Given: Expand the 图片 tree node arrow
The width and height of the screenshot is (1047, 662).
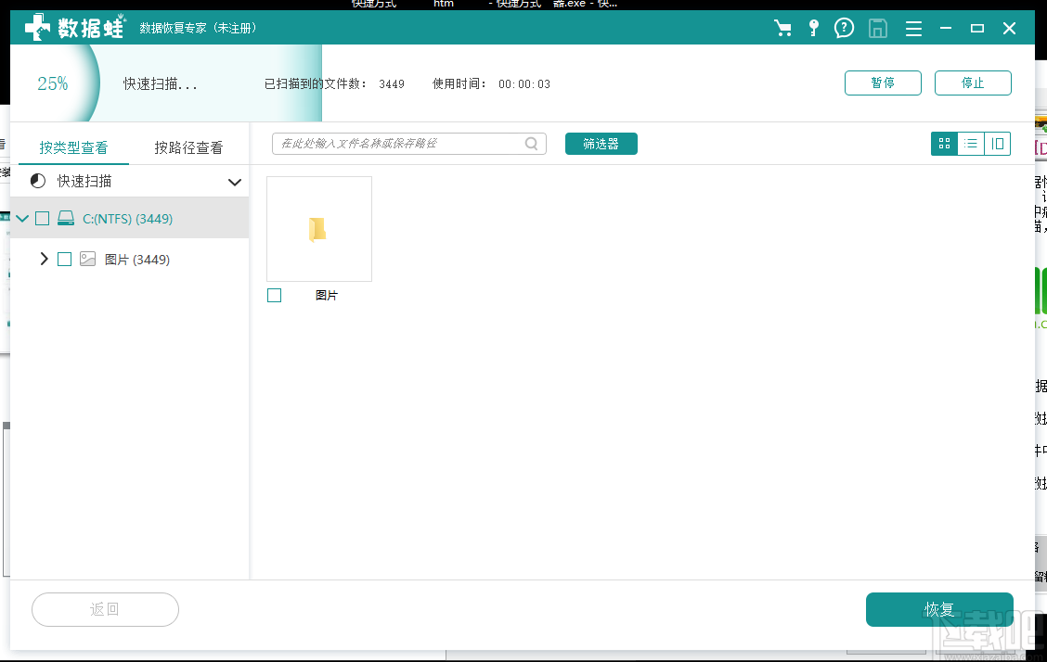Looking at the screenshot, I should [44, 260].
